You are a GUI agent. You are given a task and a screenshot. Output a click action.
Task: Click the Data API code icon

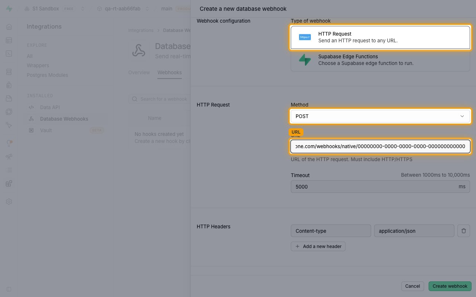coord(32,107)
